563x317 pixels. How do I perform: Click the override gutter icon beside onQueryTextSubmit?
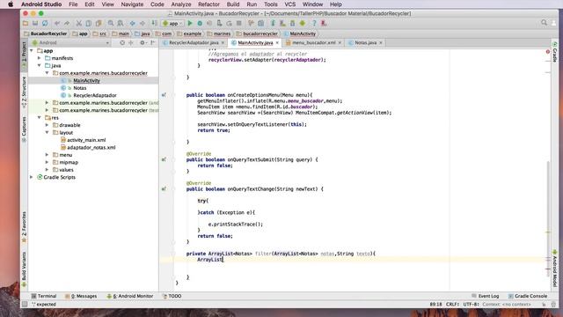164,159
